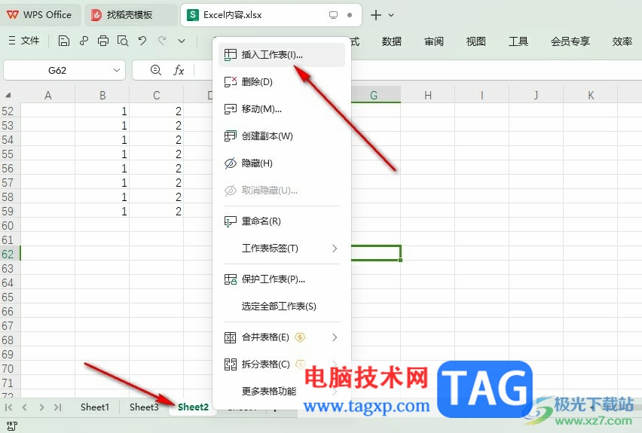Image resolution: width=642 pixels, height=433 pixels.
Task: Choose 隐藏(H) in context menu
Action: tap(282, 163)
